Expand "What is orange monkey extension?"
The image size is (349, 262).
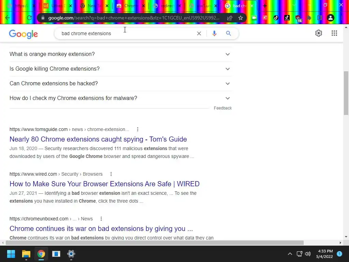(x=121, y=54)
